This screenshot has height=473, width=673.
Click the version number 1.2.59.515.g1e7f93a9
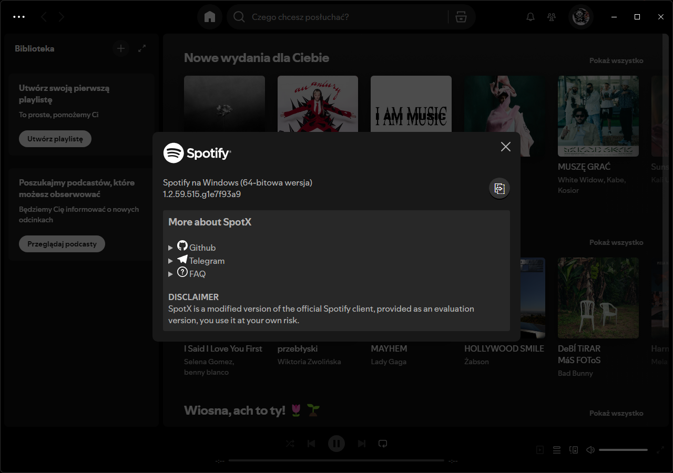coord(202,194)
